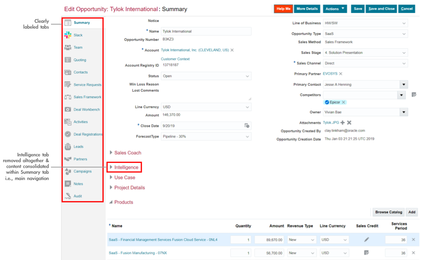The image size is (427, 260).
Task: Click the Slack icon in the sidebar
Action: point(68,35)
